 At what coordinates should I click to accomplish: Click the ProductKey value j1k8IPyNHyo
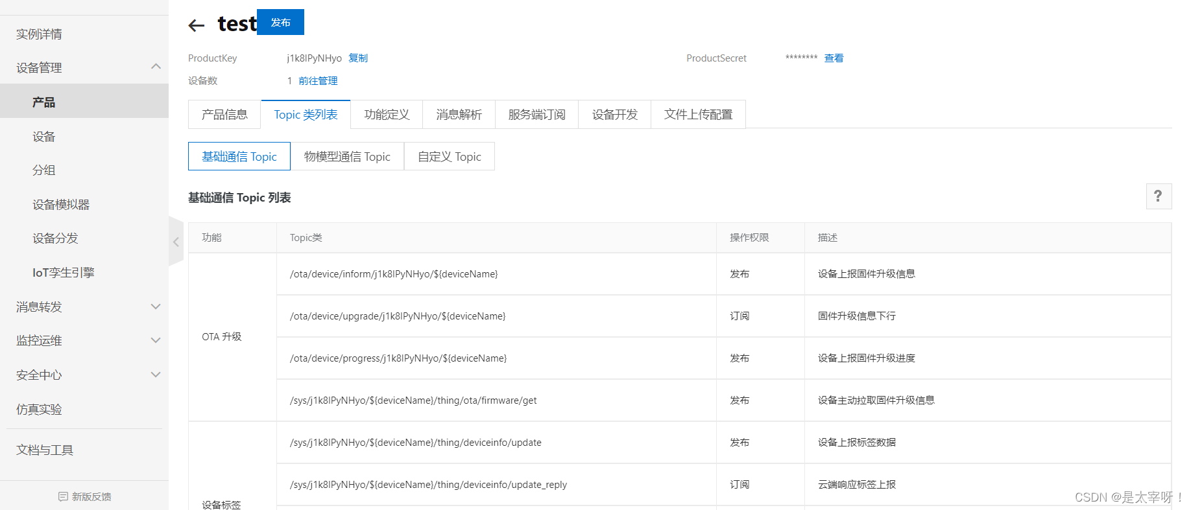pos(314,58)
